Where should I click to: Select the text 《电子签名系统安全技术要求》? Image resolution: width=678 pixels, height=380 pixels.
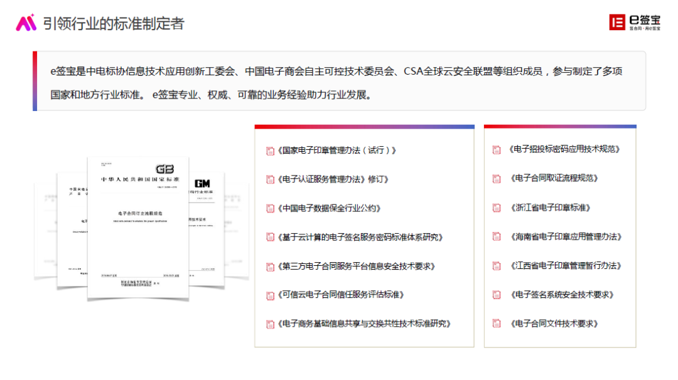point(562,295)
